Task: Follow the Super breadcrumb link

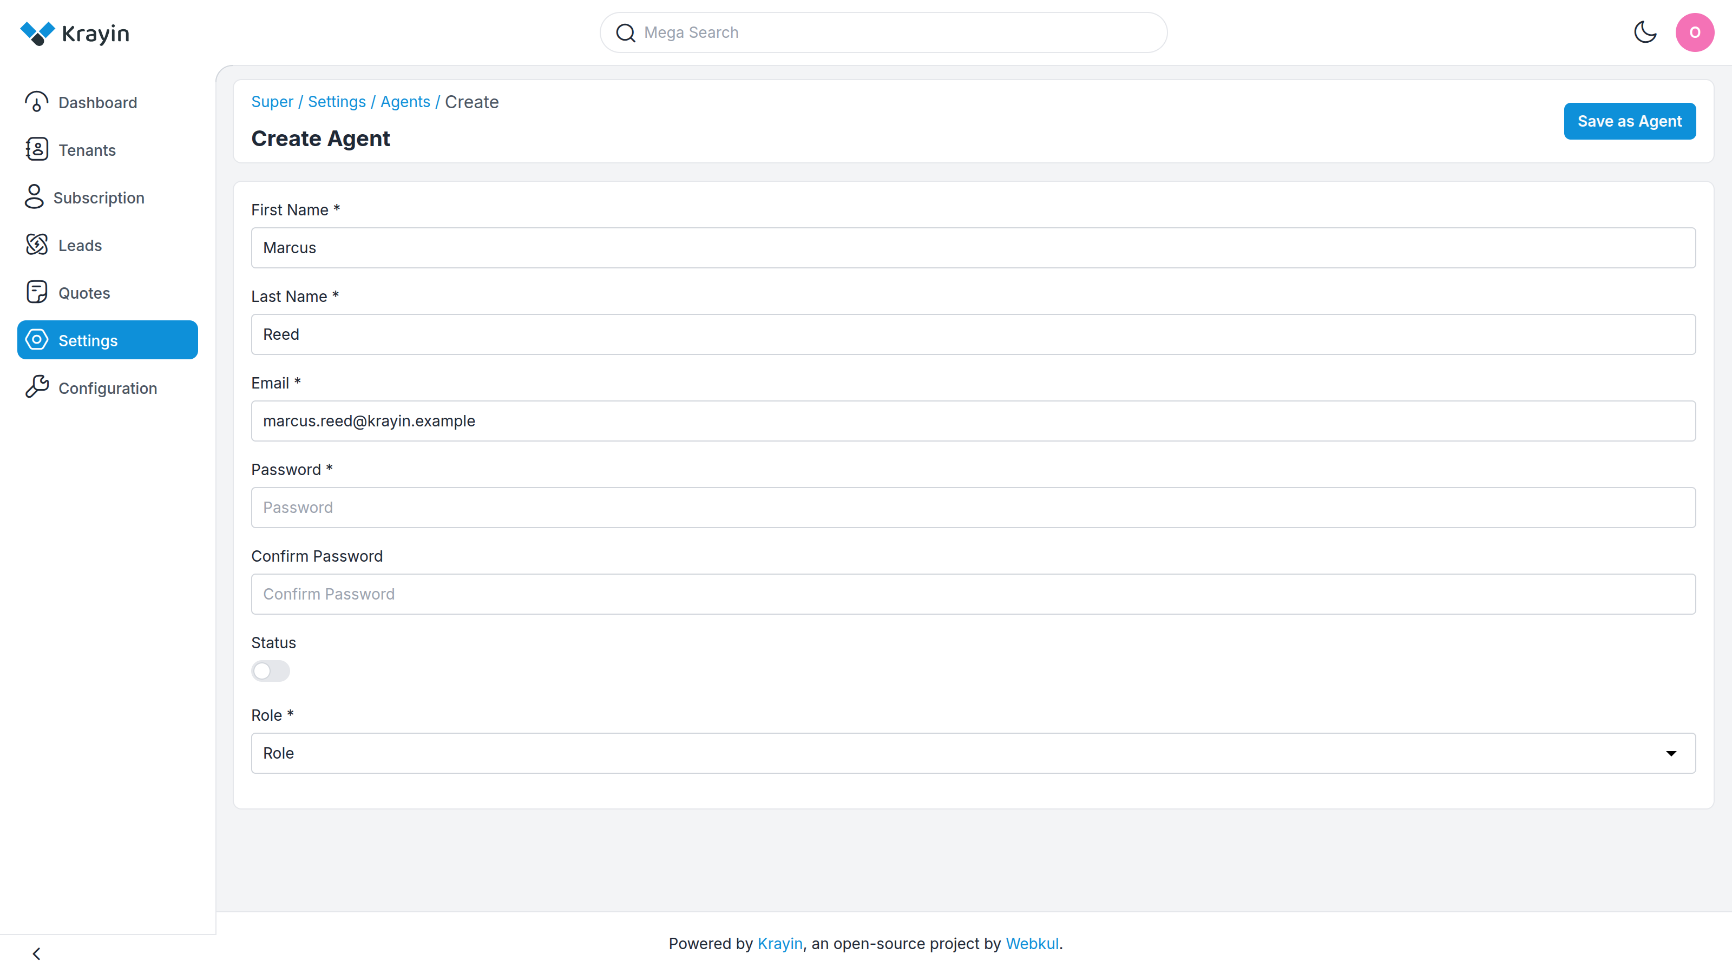Action: tap(272, 102)
